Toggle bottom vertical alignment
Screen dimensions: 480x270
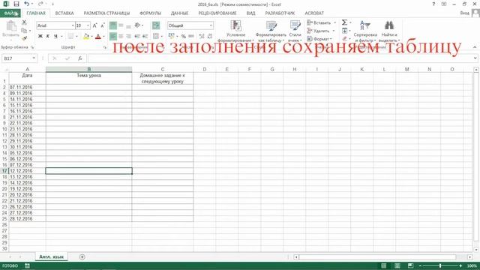click(128, 25)
